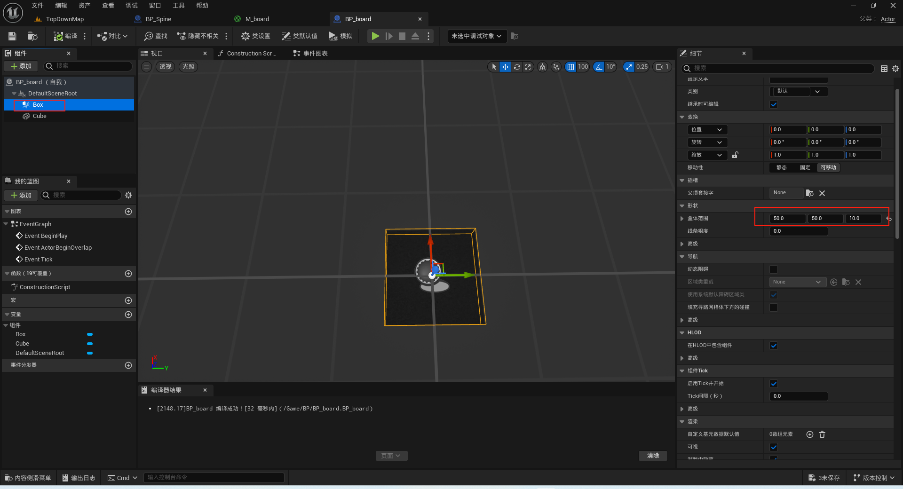This screenshot has height=489, width=903.
Task: Open camera speed setting icon
Action: [662, 67]
